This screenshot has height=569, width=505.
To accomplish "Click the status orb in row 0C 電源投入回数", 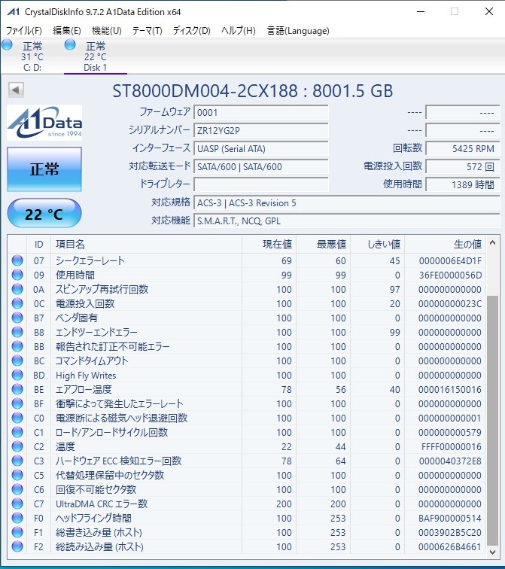I will point(17,303).
